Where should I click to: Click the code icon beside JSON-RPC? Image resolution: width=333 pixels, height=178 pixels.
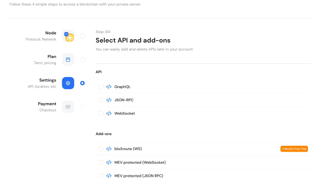pos(109,100)
